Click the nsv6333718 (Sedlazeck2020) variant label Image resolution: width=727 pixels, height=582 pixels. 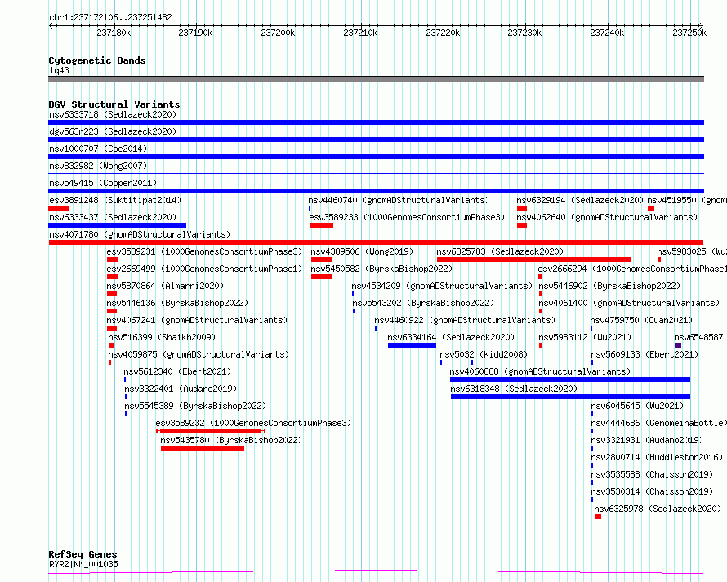(113, 114)
